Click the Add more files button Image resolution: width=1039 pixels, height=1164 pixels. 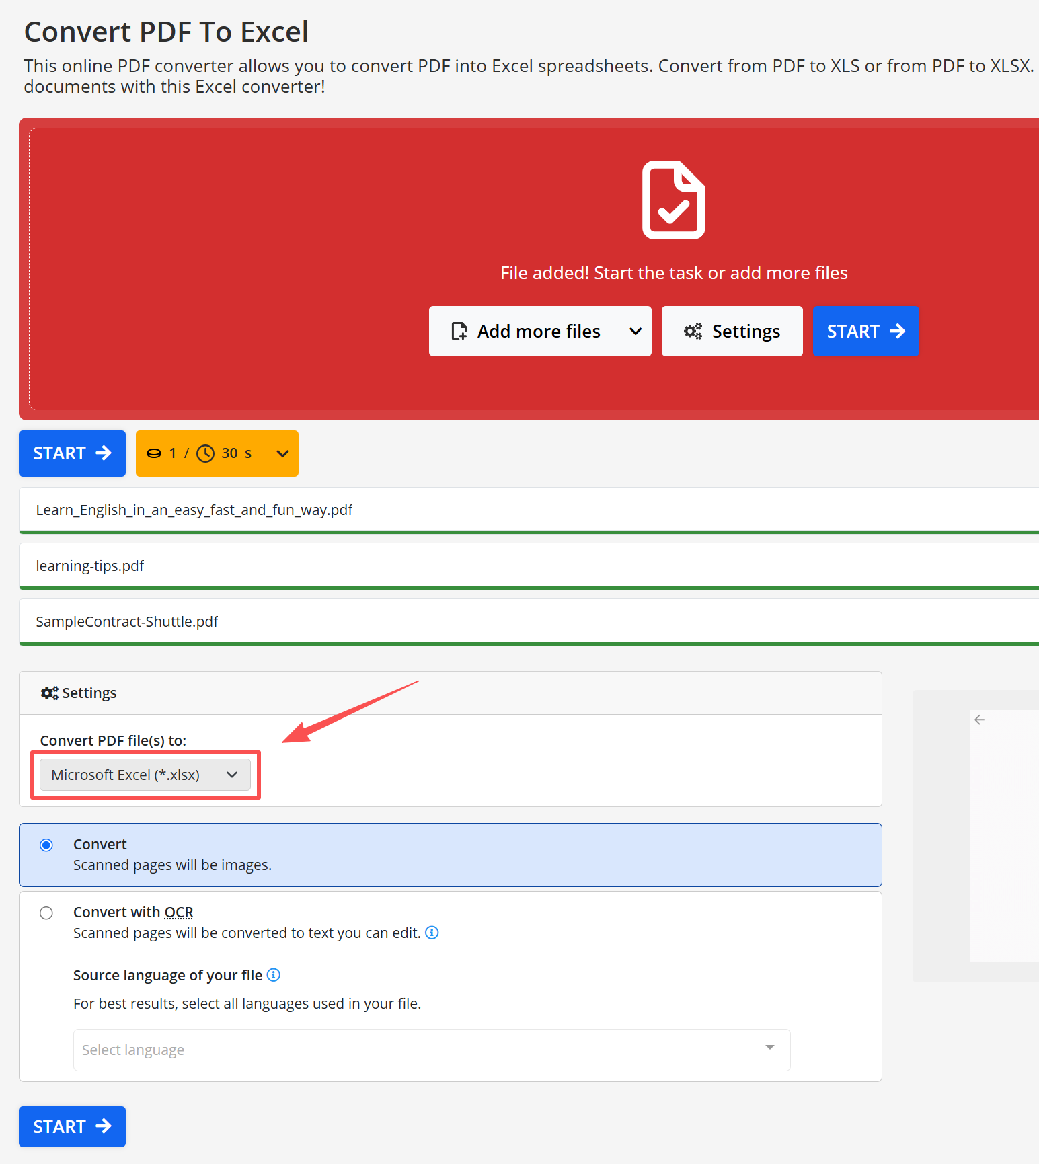525,332
